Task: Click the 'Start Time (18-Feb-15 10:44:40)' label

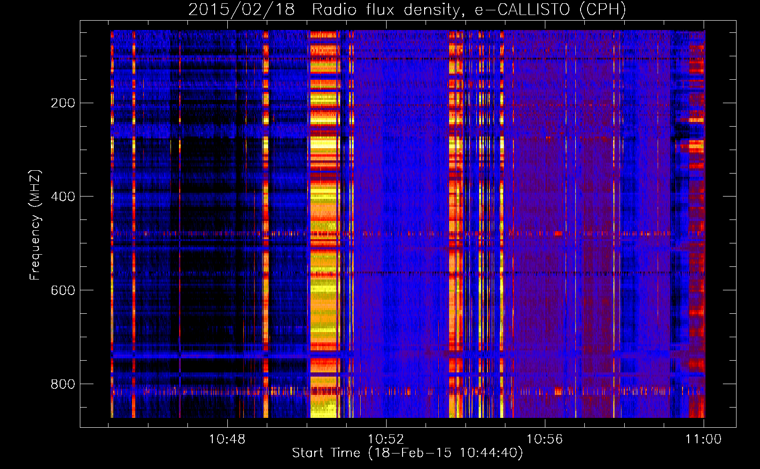Action: (407, 453)
